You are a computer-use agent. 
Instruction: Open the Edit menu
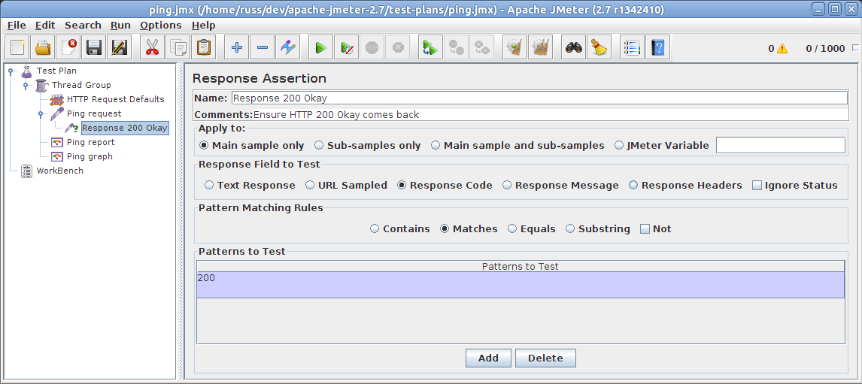click(x=45, y=26)
